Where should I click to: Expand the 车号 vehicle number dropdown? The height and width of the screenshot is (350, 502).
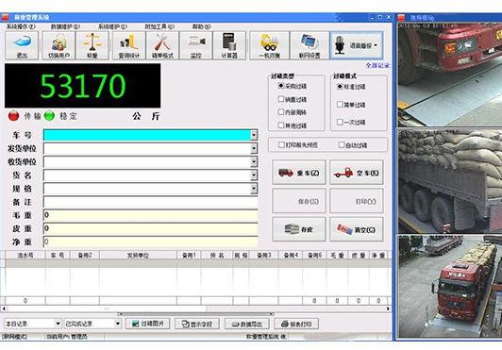pos(254,135)
